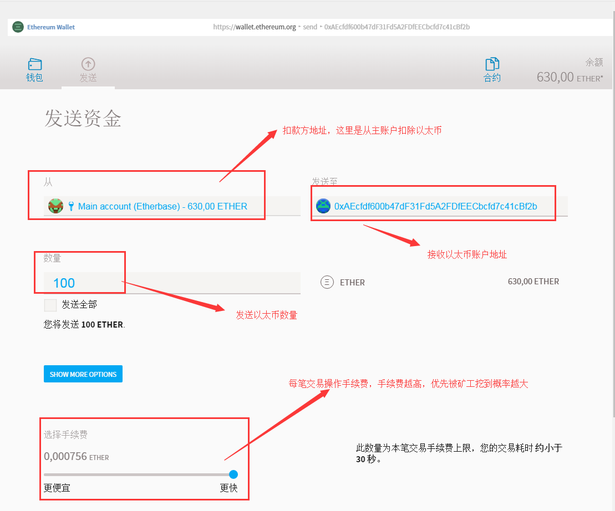Click the key icon beside Main account
Viewport: 615px width, 511px height.
click(71, 206)
